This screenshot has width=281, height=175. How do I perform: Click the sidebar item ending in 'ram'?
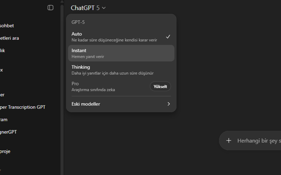point(4,120)
